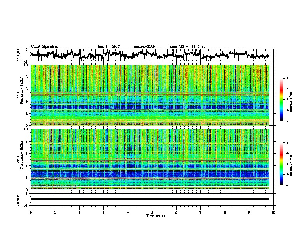Image resolution: width=308 pixels, height=238 pixels.
Task: Click the ch.2 spectrogram color scale bar
Action: [281, 164]
